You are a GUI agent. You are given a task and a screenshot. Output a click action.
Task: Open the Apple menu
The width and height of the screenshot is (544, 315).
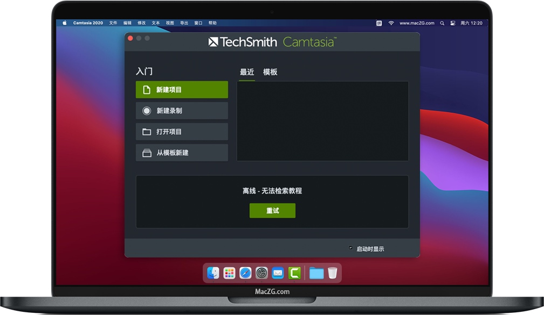pos(65,23)
